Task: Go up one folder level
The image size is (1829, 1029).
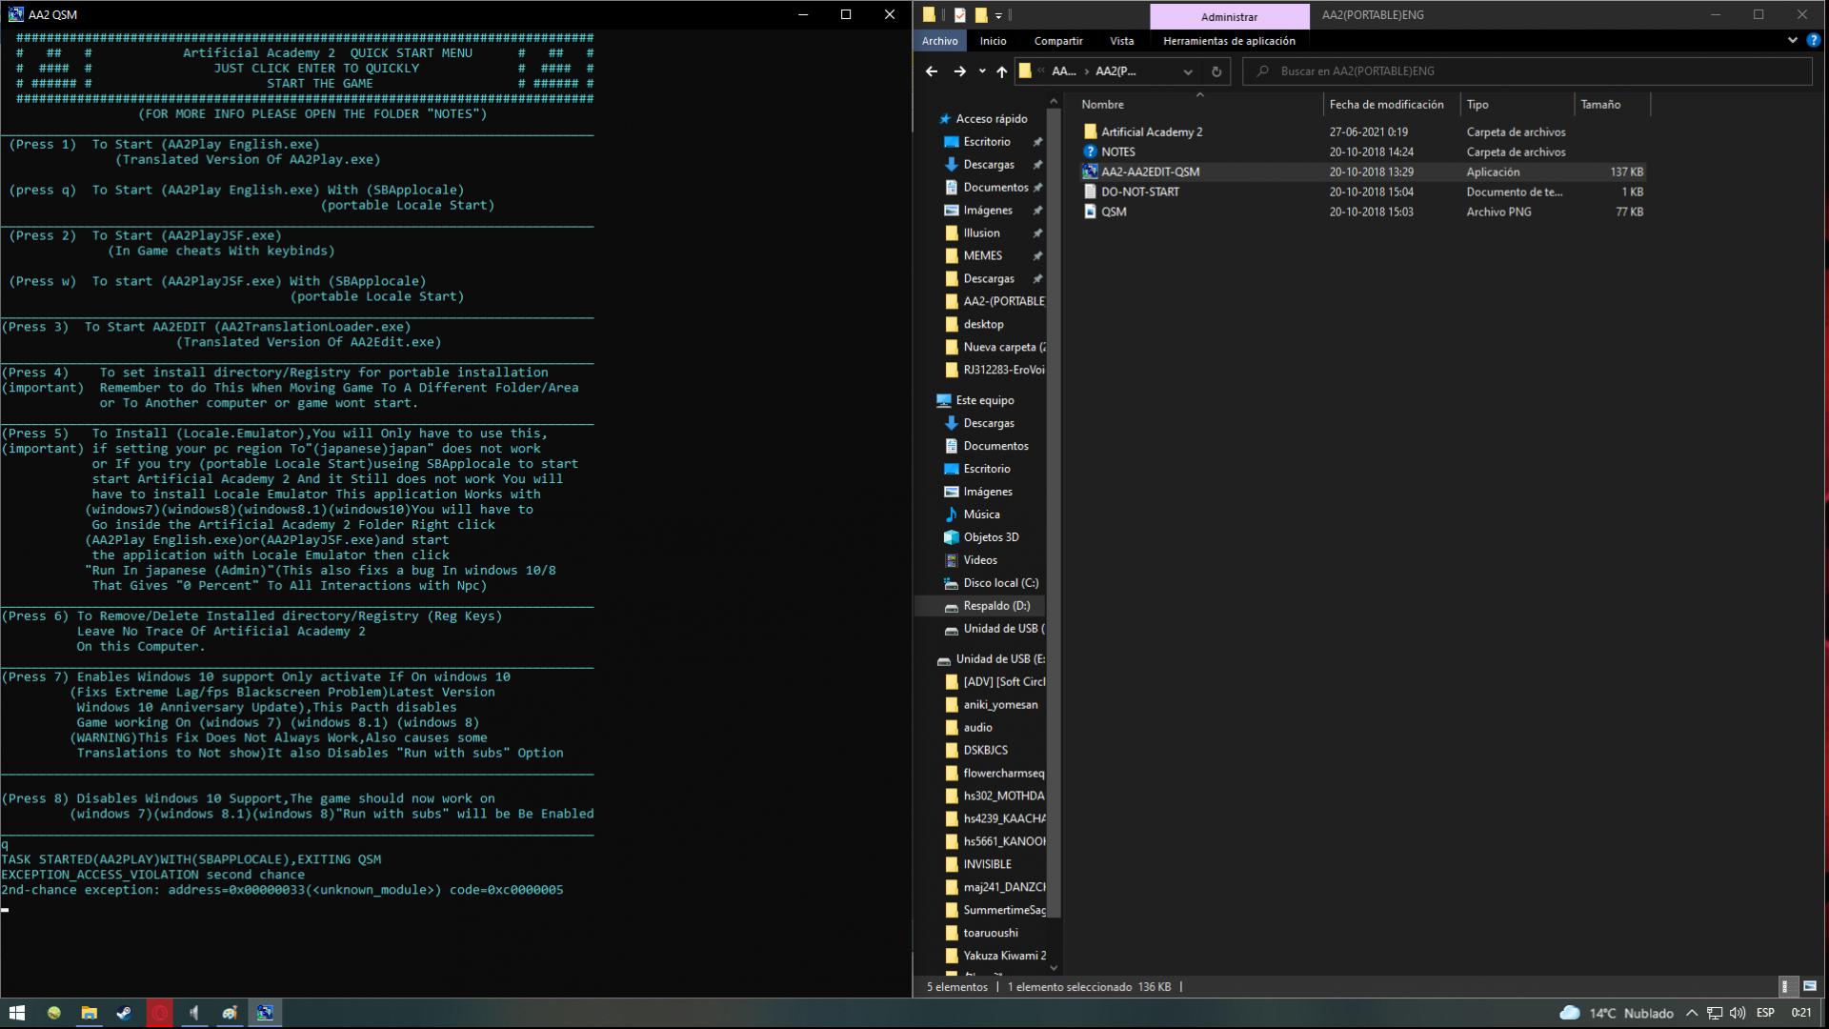Action: (1001, 71)
